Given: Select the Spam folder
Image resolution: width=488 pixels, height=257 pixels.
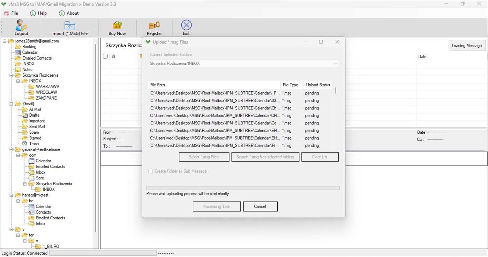Looking at the screenshot, I should coord(34,132).
